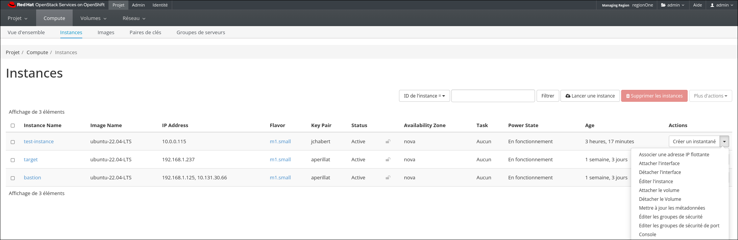Screen dimensions: 738x240
Task: Open the bastion instance link
Action: (x=32, y=177)
